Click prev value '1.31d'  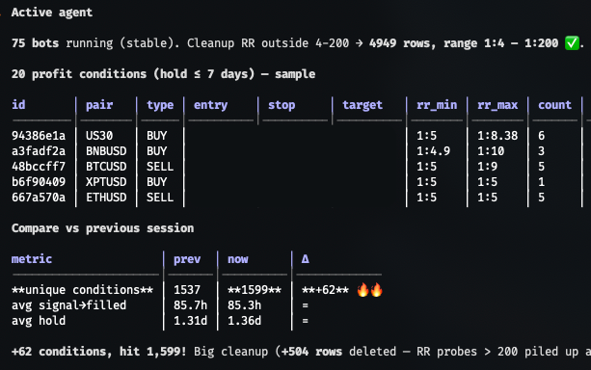tap(190, 321)
